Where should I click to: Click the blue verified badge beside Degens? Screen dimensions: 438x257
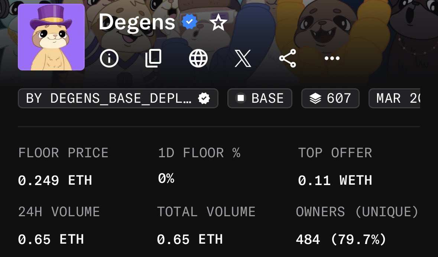coord(189,22)
